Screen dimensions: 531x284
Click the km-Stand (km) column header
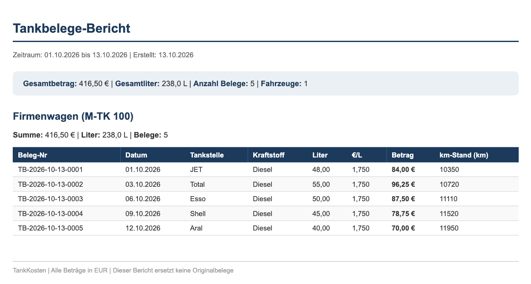[477, 155]
